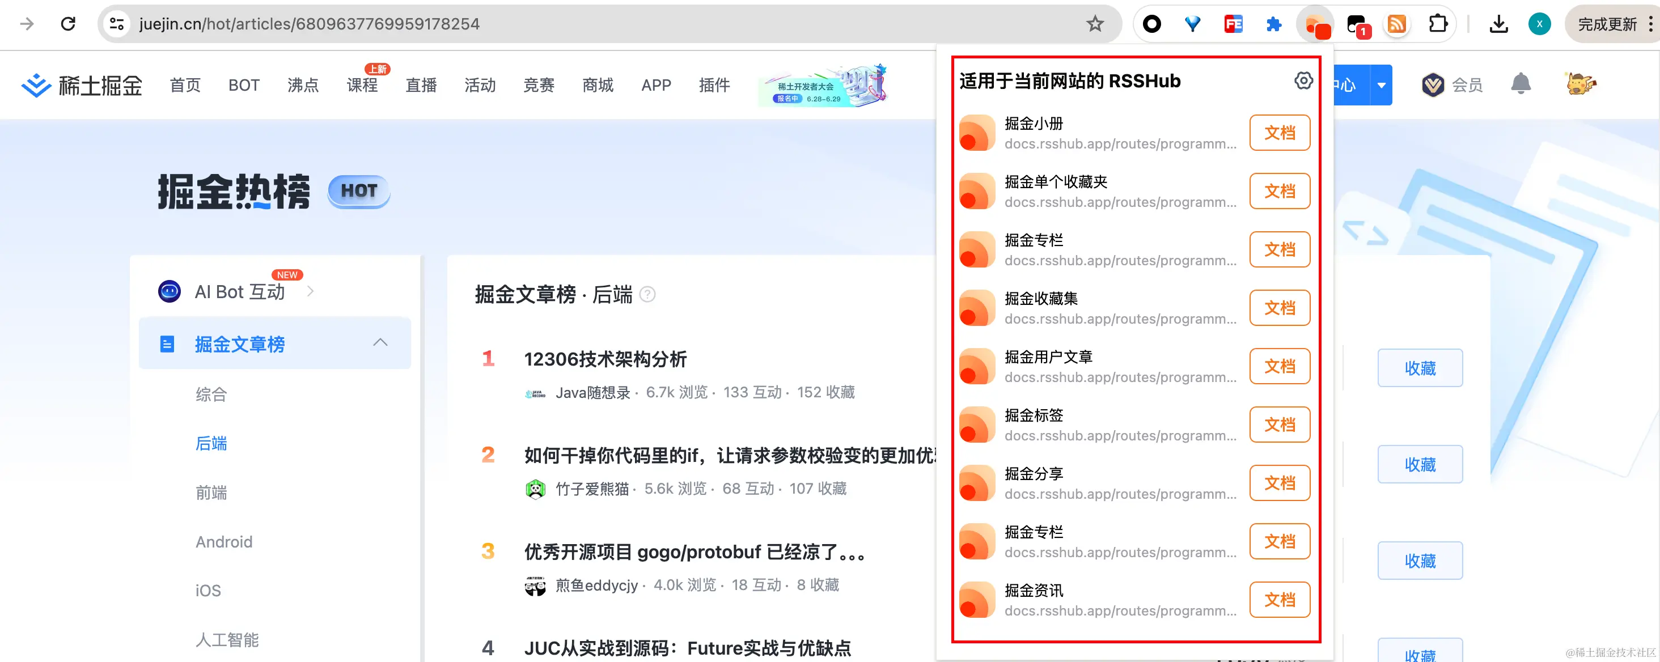Open 文档 for 掘金小册

click(x=1279, y=133)
